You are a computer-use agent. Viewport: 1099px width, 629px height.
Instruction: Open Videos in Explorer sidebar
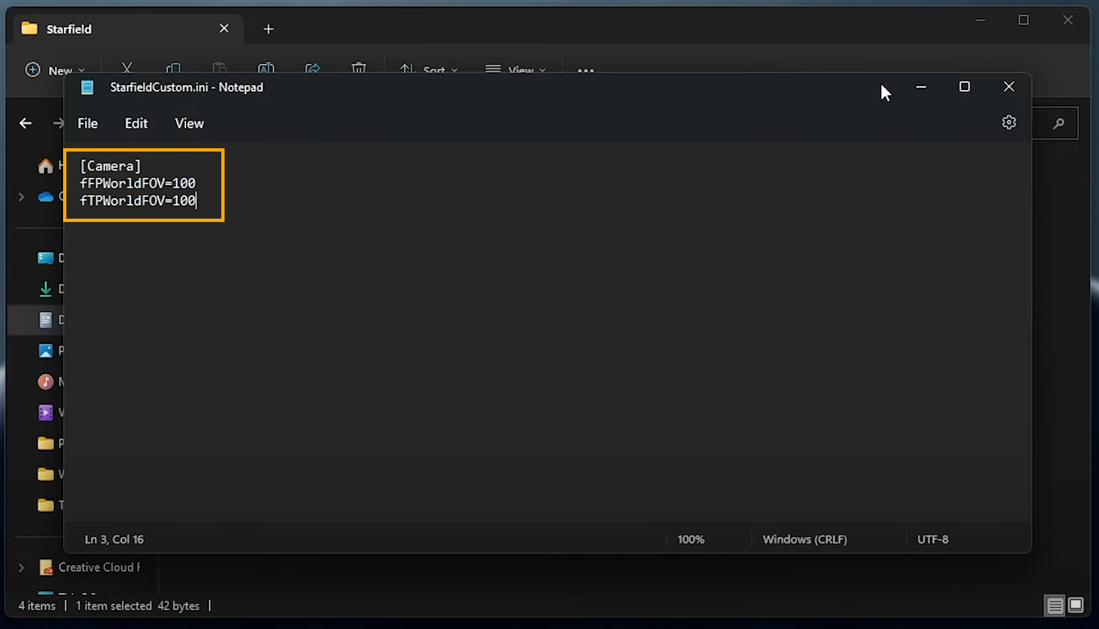click(46, 413)
